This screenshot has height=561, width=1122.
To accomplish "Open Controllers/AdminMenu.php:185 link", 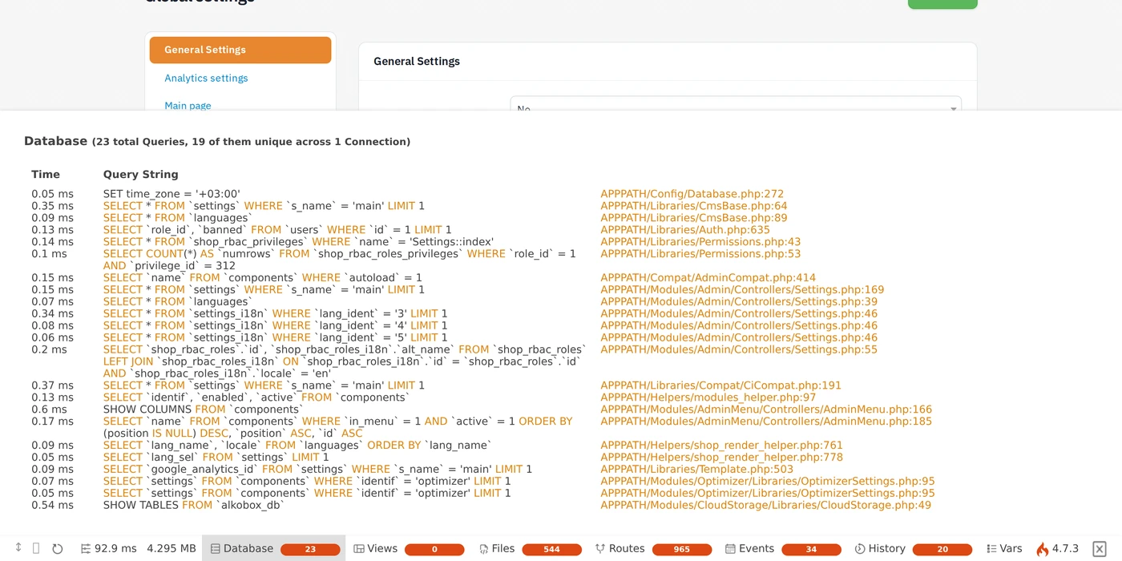I will [x=766, y=422].
